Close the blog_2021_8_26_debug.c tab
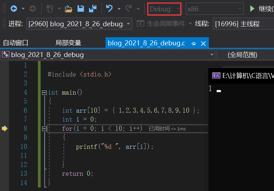Screen dimensions: 274x191 [203, 43]
